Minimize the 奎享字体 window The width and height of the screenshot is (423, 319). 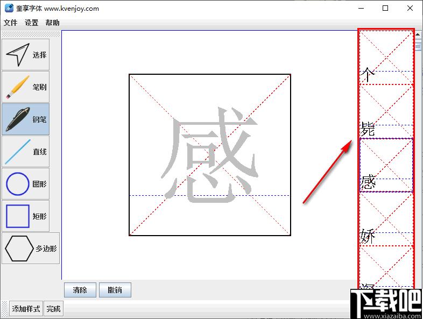(361, 8)
